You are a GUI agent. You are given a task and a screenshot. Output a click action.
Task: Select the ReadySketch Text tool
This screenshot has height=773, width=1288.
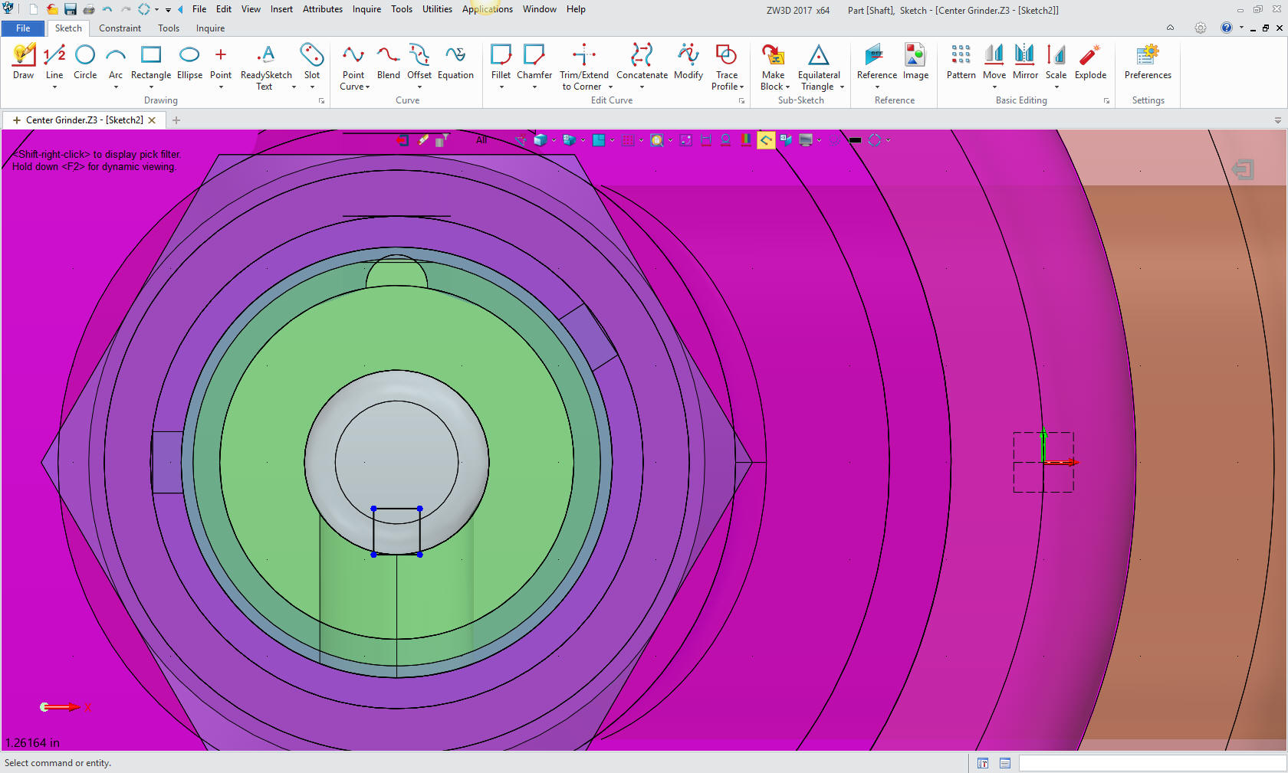266,67
